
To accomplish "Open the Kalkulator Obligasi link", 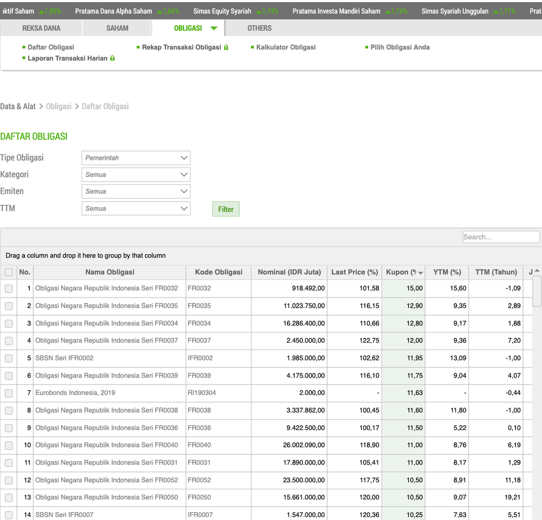I will [286, 47].
